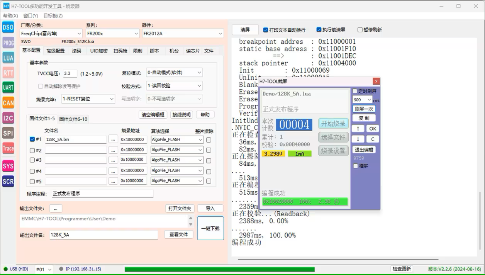Open the 目标板(Z) menu
The width and height of the screenshot is (485, 275).
pos(53,16)
